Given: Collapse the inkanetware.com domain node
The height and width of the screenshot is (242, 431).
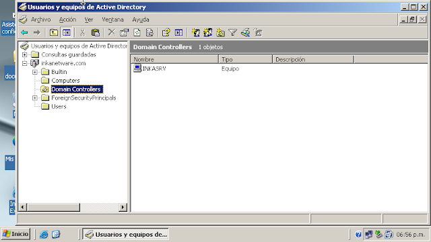Looking at the screenshot, I should (x=24, y=63).
